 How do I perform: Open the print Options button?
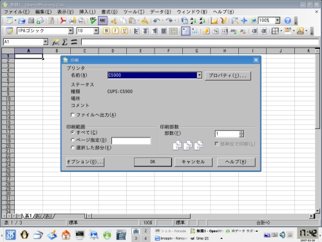click(85, 162)
